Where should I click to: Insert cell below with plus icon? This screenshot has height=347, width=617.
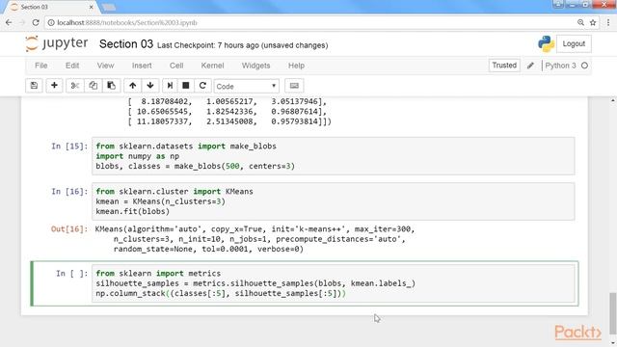[x=54, y=86]
